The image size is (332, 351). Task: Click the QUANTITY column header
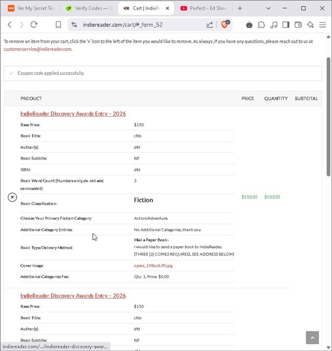click(x=276, y=98)
